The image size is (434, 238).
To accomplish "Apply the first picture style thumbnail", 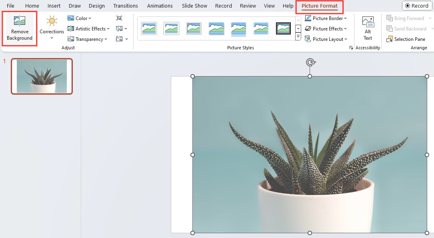I will [x=149, y=28].
